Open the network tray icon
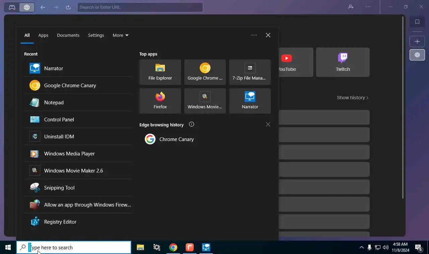 tap(378, 247)
